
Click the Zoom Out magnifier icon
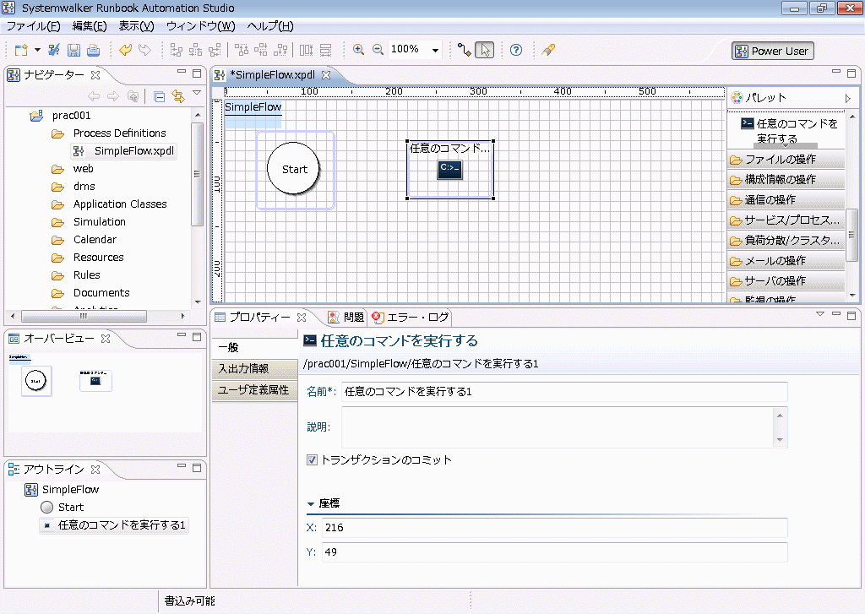(378, 50)
